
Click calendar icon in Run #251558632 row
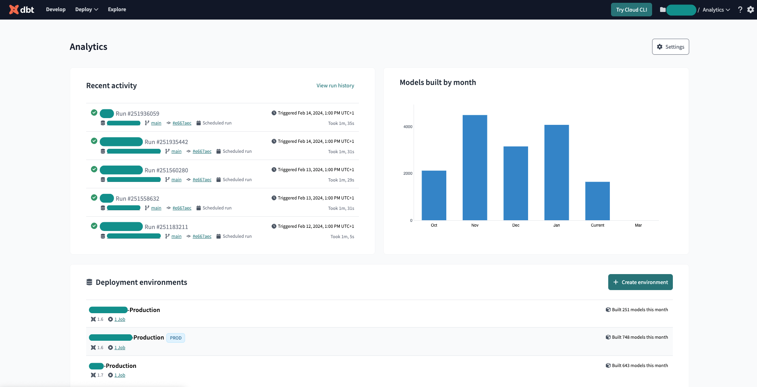tap(199, 208)
